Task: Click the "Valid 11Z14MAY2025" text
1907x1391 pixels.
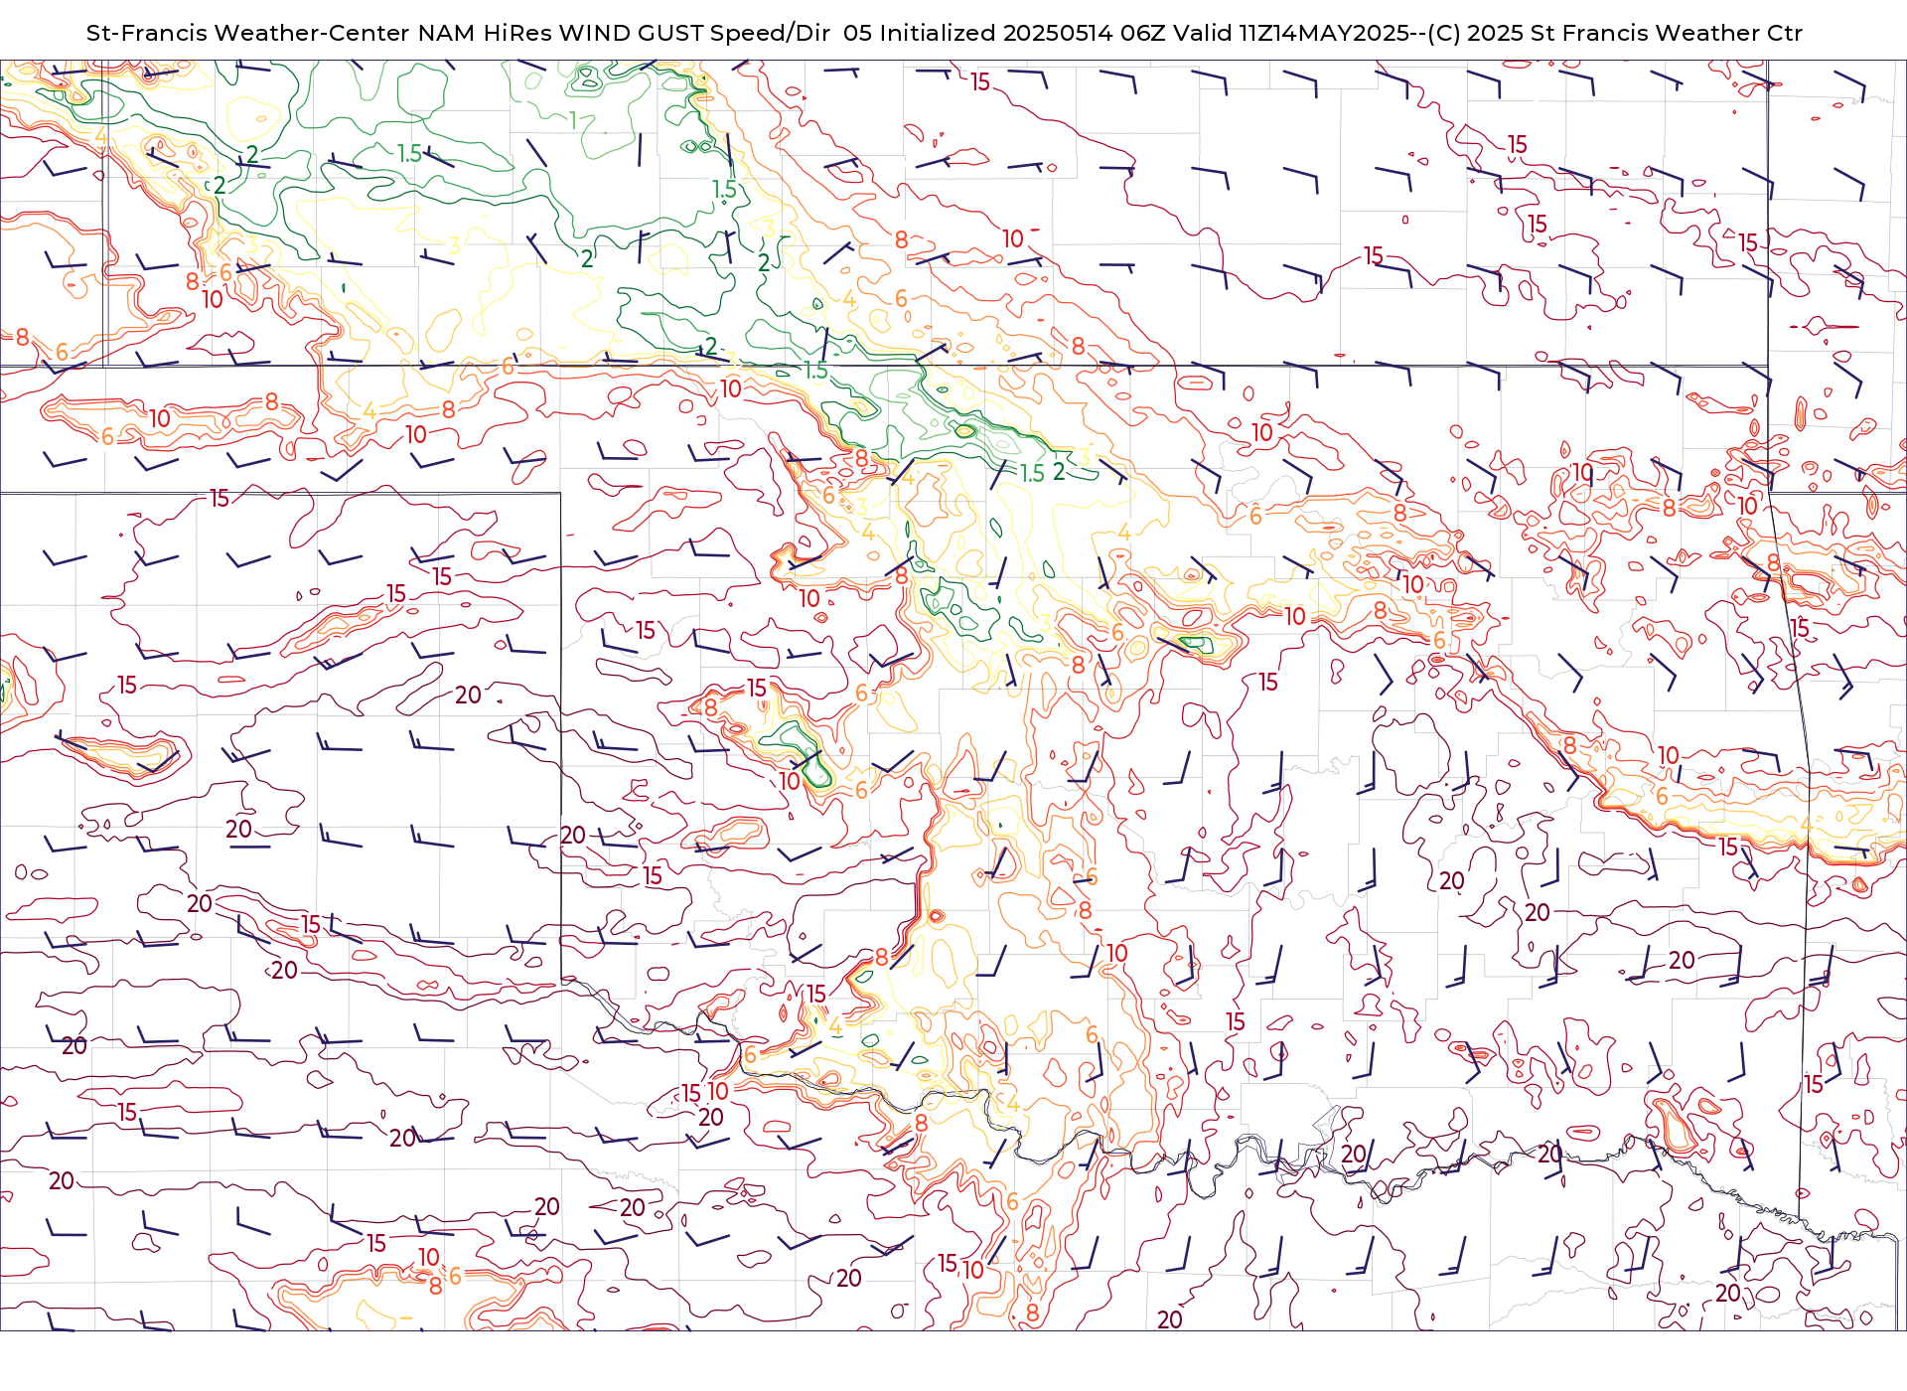Action: [1291, 33]
